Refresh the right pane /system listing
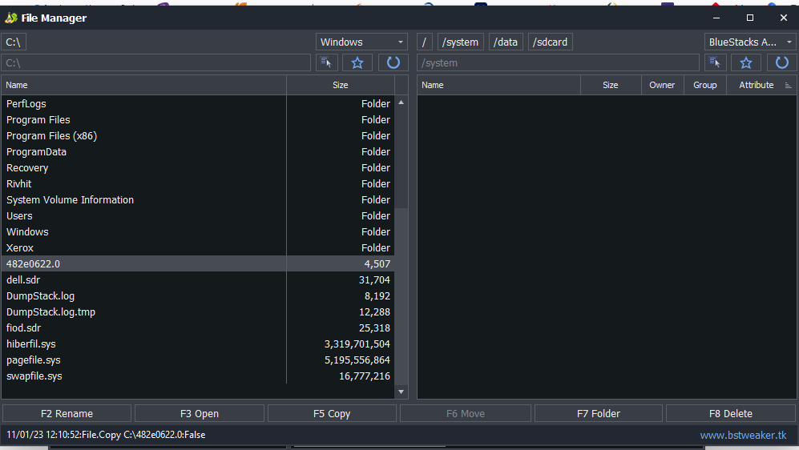799x450 pixels. [x=781, y=62]
